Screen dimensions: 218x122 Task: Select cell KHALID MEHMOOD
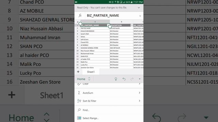95,31
